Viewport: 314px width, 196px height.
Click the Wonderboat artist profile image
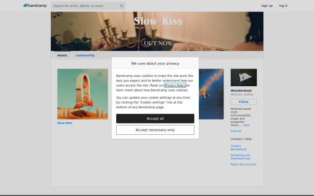pyautogui.click(x=244, y=77)
